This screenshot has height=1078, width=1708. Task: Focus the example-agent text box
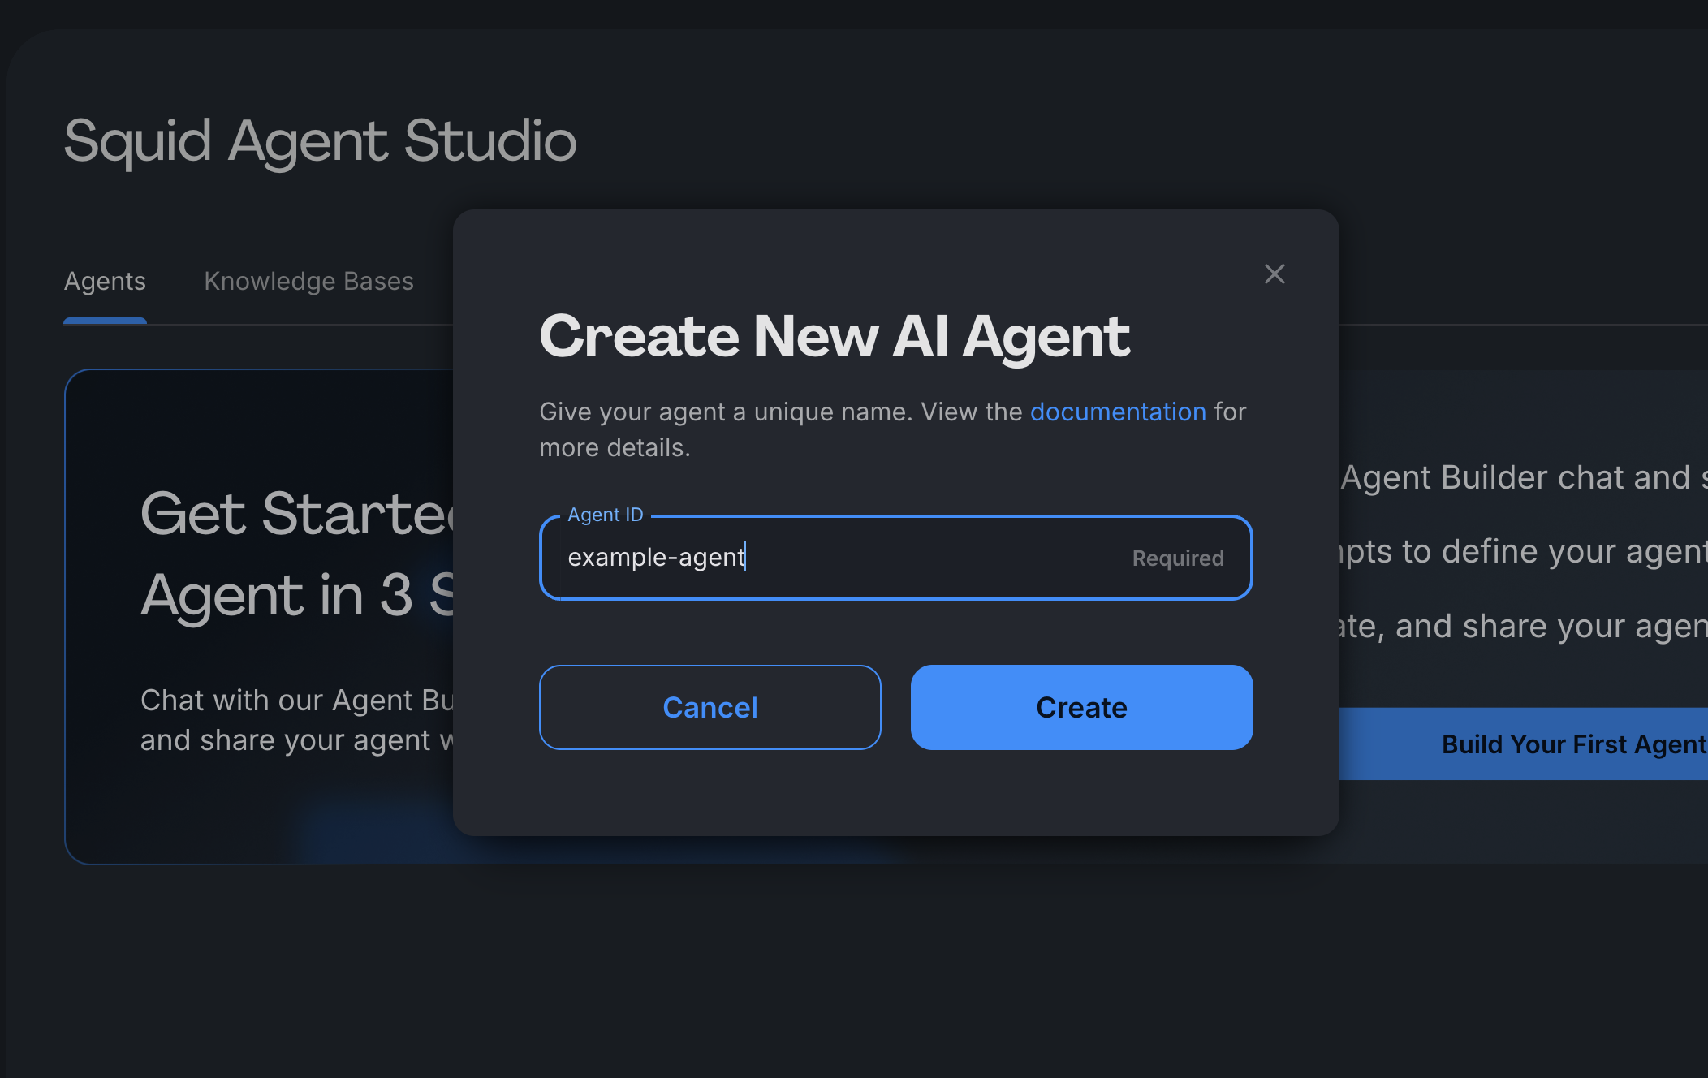coord(893,558)
